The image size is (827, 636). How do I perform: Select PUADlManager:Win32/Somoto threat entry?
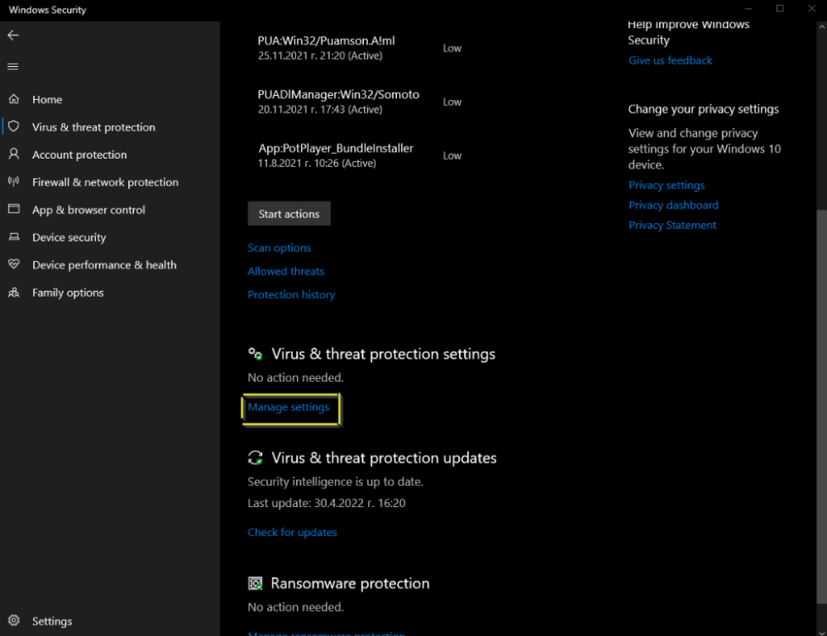tap(360, 102)
